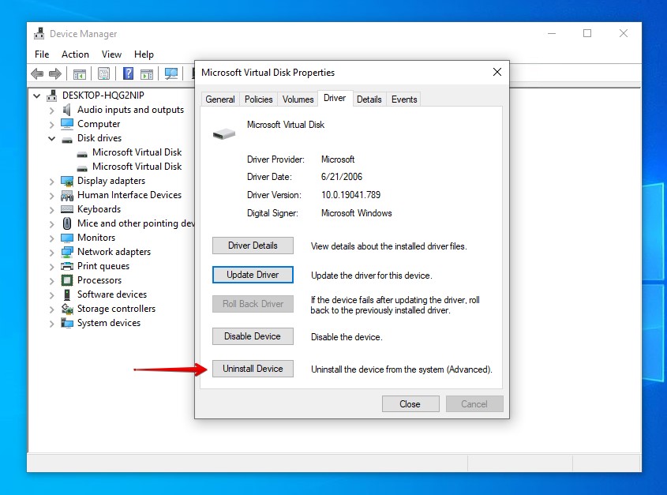The image size is (667, 495).
Task: Click the Processors chip icon
Action: [x=67, y=280]
